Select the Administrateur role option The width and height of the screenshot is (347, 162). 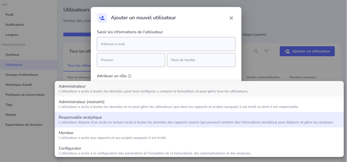pyautogui.click(x=199, y=89)
